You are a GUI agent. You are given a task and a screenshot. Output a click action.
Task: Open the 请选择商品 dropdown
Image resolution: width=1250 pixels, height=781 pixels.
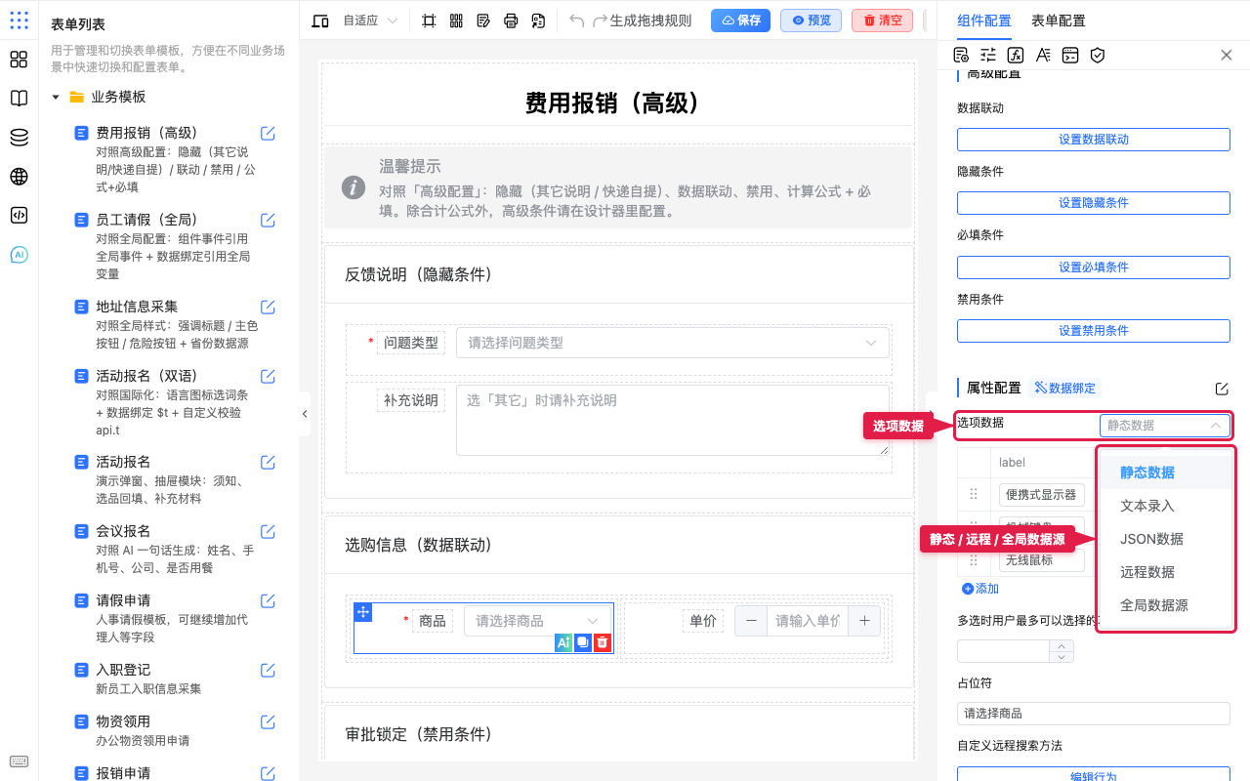(x=538, y=621)
